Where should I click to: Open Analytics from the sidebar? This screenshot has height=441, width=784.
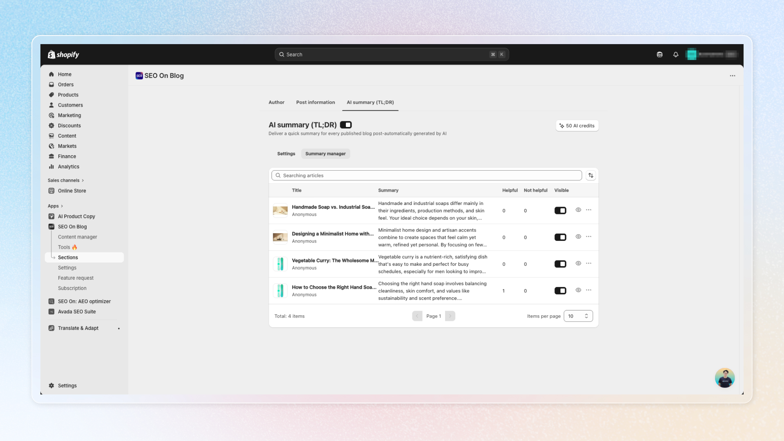pos(68,167)
